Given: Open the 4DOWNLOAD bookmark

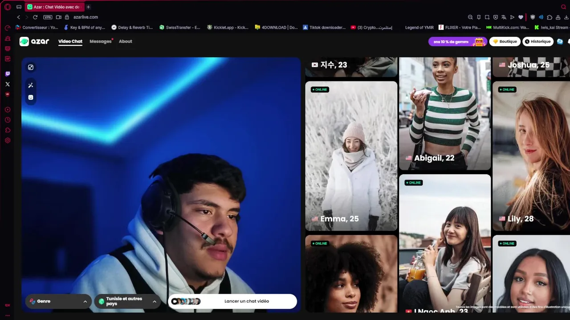Looking at the screenshot, I should pyautogui.click(x=276, y=27).
